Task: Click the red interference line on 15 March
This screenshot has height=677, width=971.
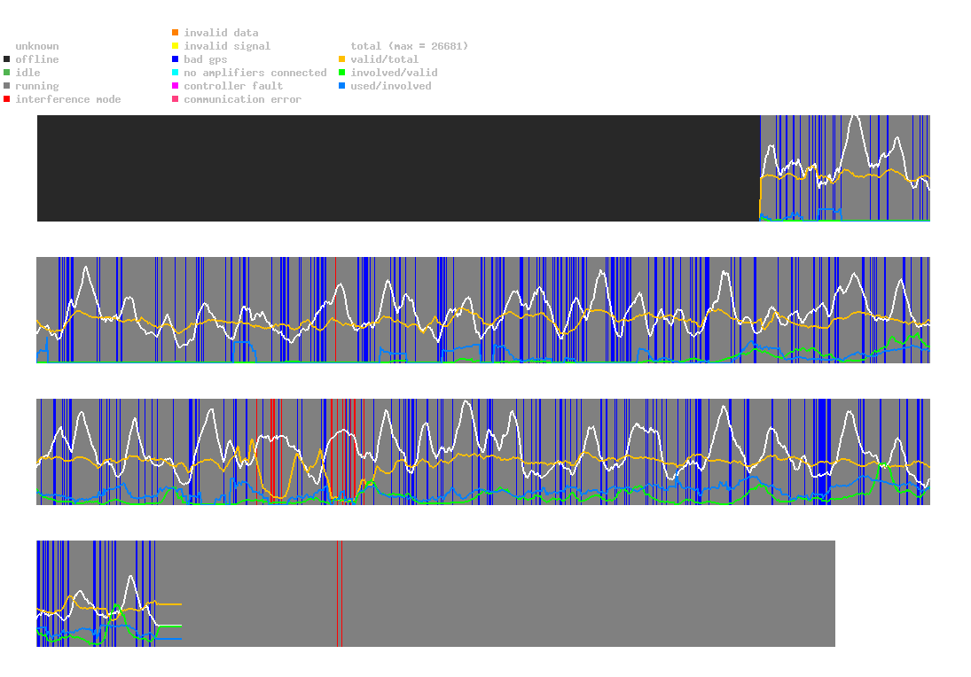Action: 338,594
